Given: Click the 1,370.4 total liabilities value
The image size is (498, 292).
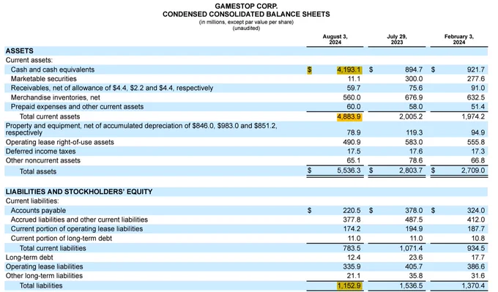Looking at the screenshot, I should 473,285.
